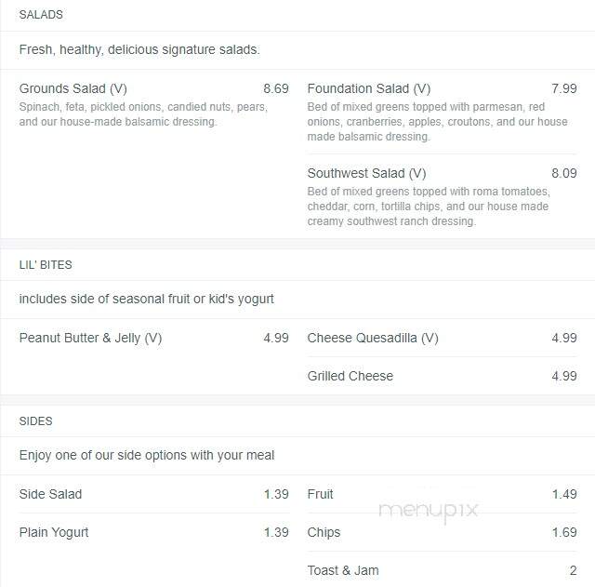595x587 pixels.
Task: Click the 'Fresh, healthy, delicious signature salads' text
Action: pyautogui.click(x=139, y=49)
